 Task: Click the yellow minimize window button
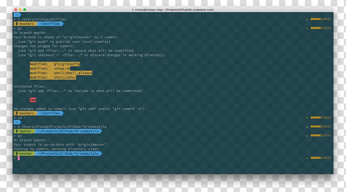point(20,9)
